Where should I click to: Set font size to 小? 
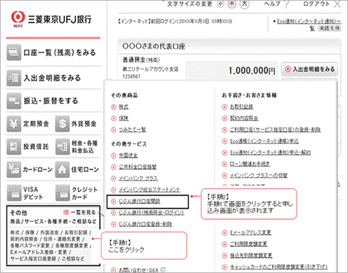pos(221,4)
